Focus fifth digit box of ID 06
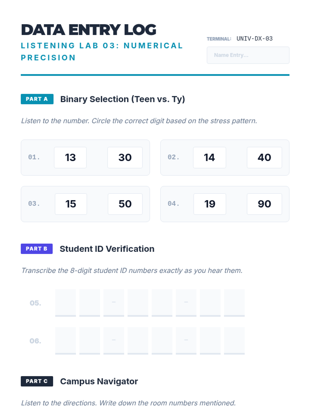This screenshot has width=310, height=413. coord(162,340)
